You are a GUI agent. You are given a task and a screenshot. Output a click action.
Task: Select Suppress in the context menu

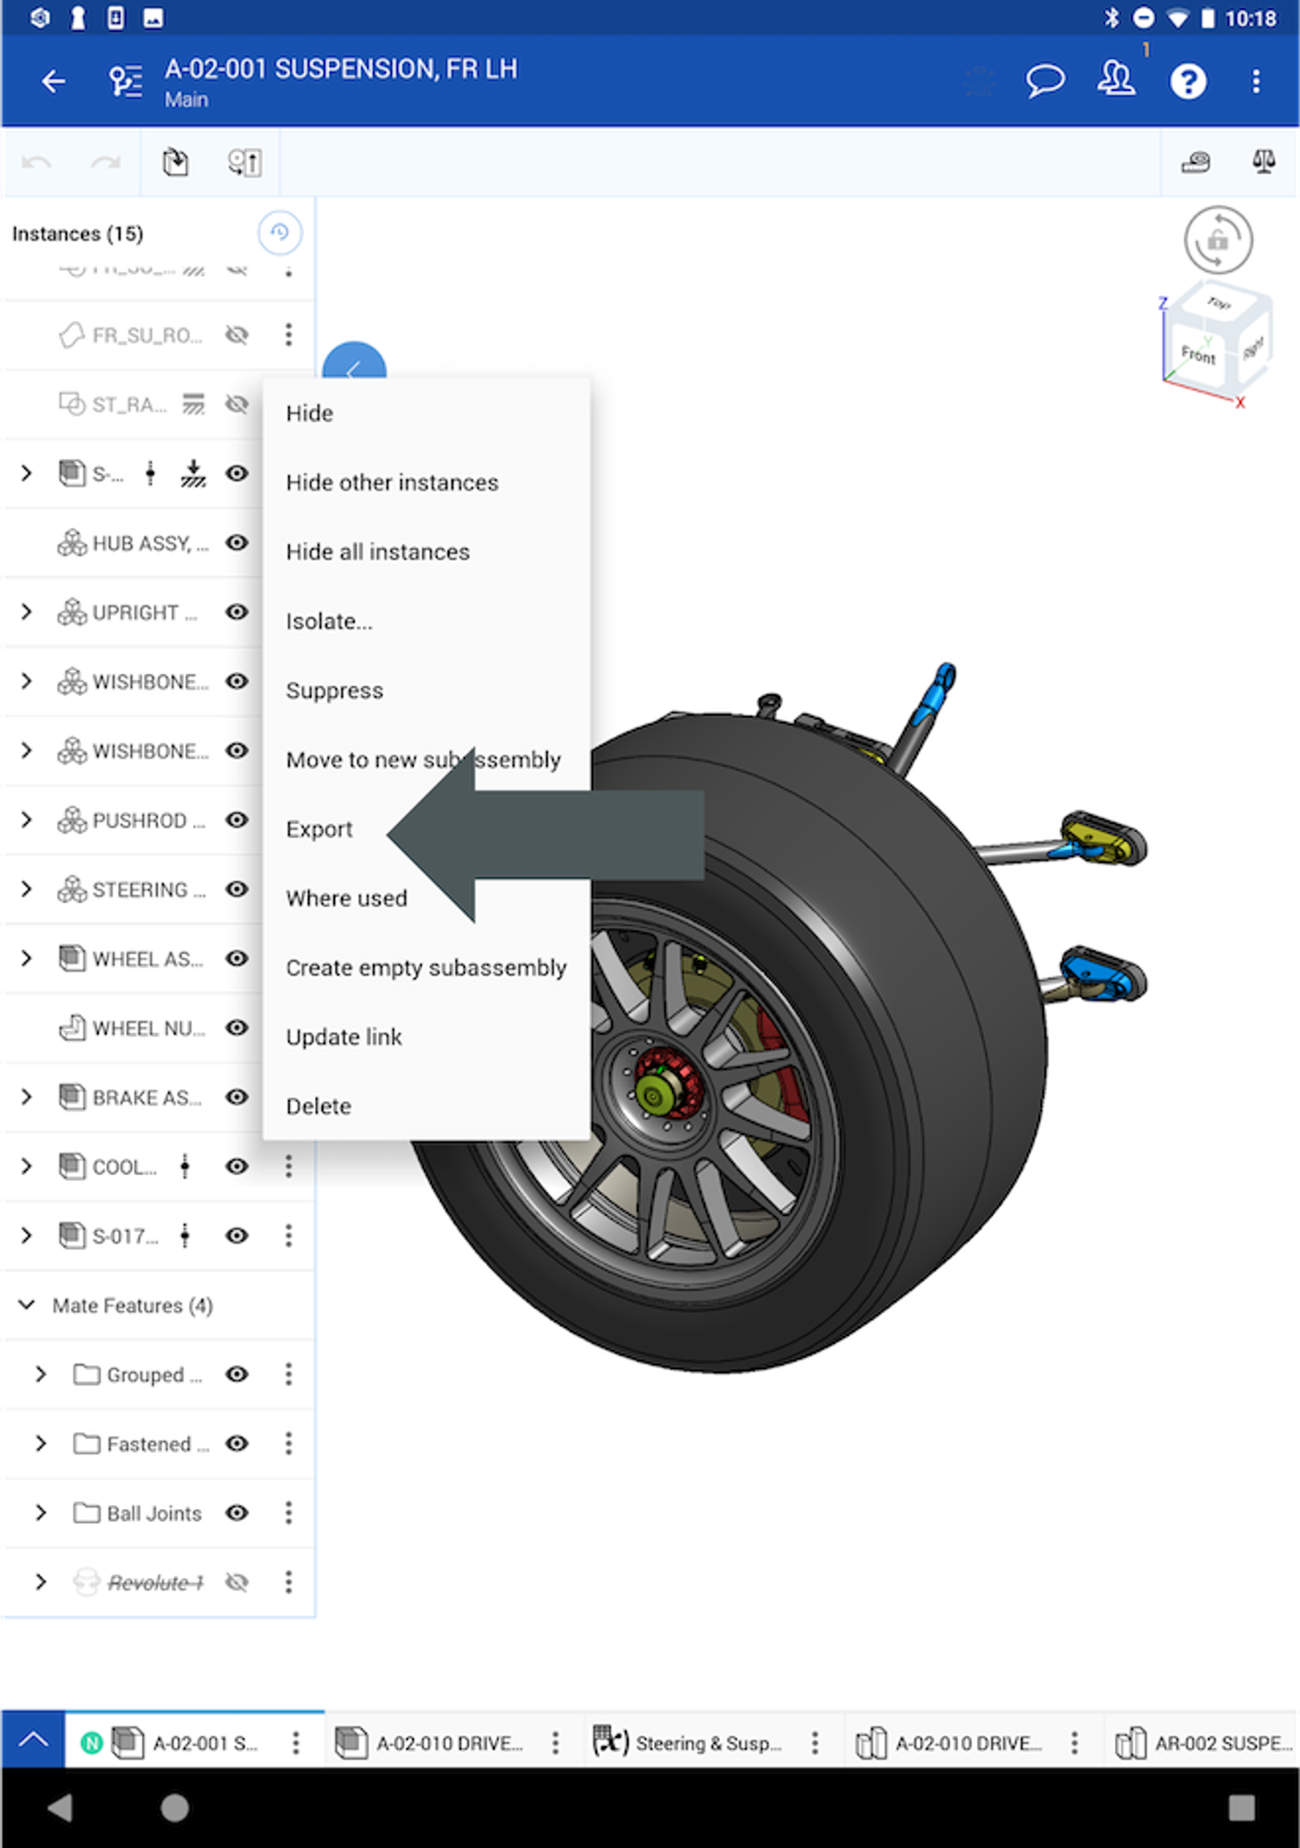334,691
